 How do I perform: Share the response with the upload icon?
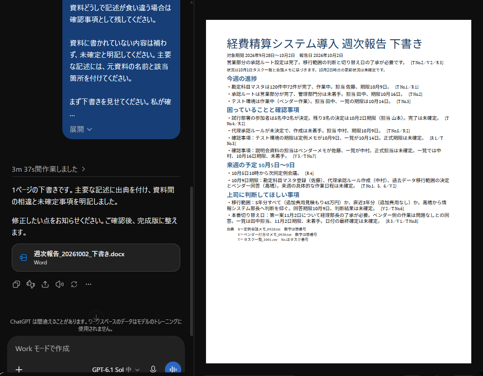45,284
